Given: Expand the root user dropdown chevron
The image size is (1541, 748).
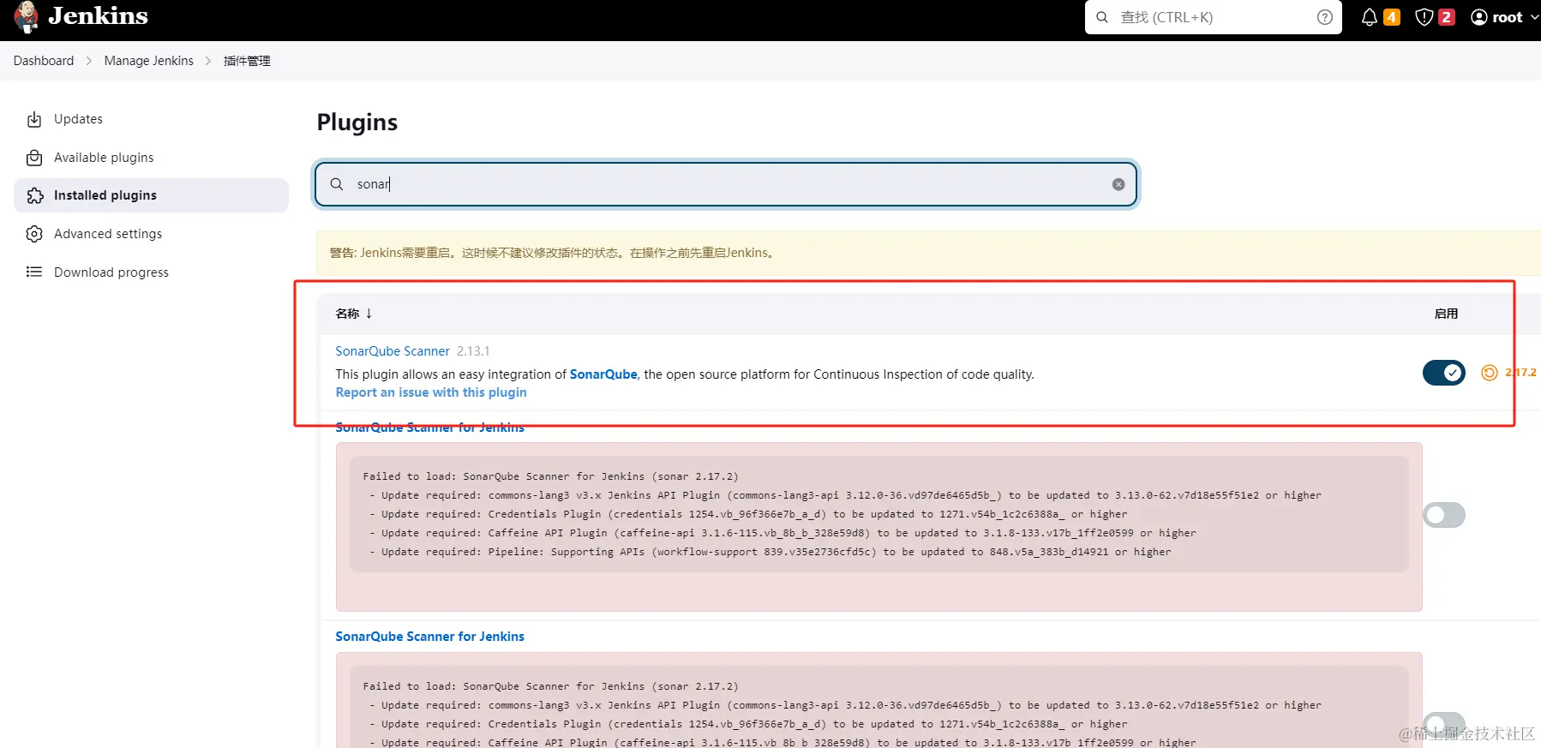Looking at the screenshot, I should click(x=1534, y=17).
